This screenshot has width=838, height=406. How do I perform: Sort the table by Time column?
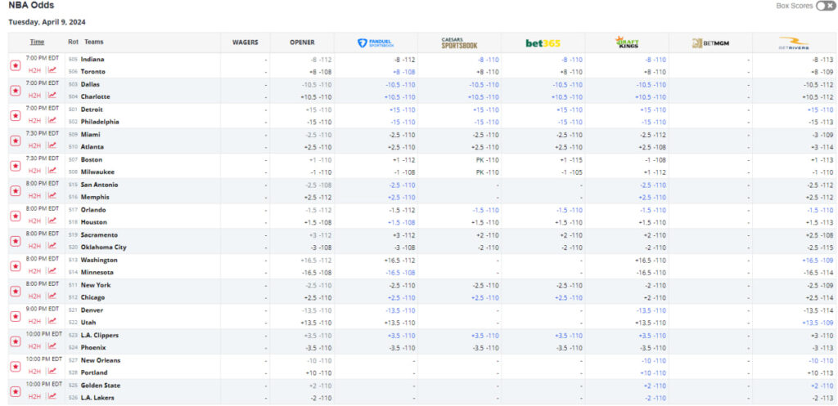point(37,42)
